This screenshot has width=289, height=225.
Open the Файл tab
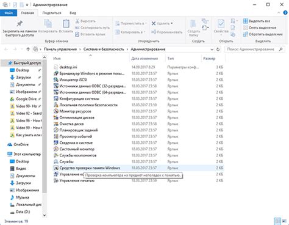point(9,13)
